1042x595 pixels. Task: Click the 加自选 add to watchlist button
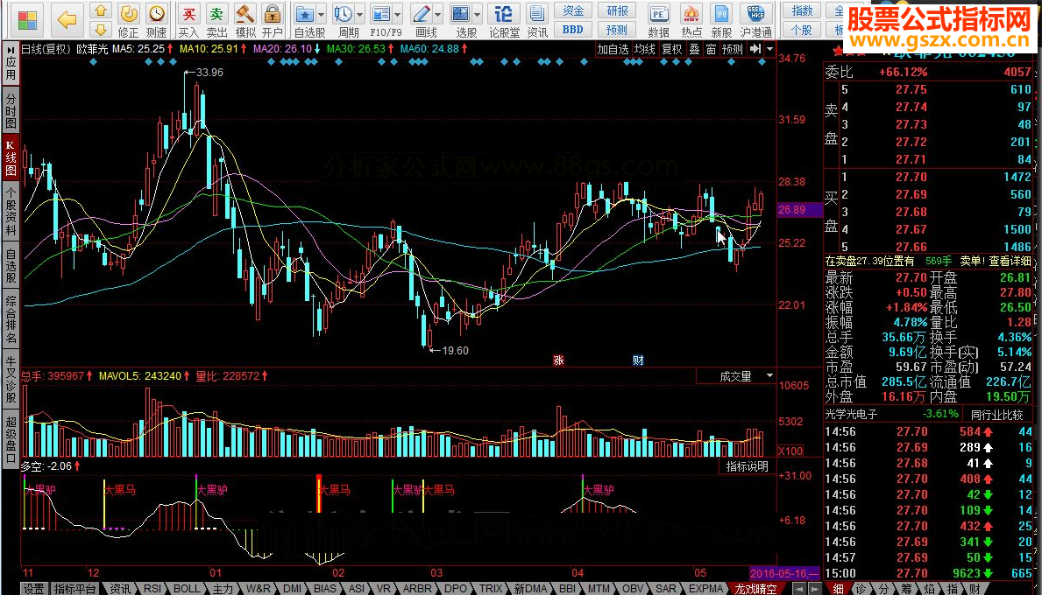coord(613,49)
